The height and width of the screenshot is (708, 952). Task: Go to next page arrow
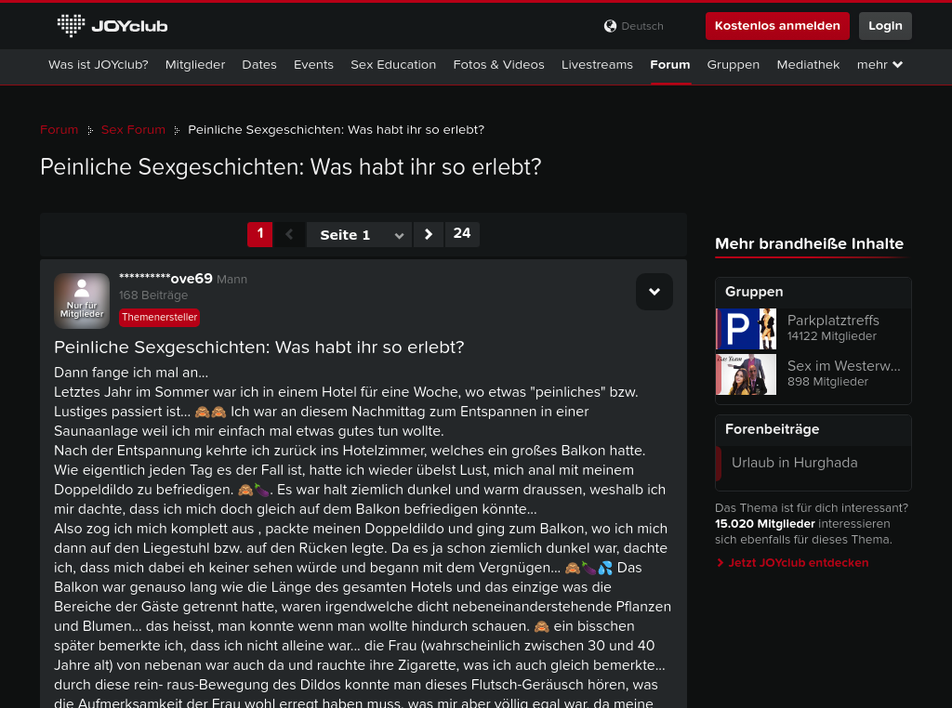tap(428, 234)
